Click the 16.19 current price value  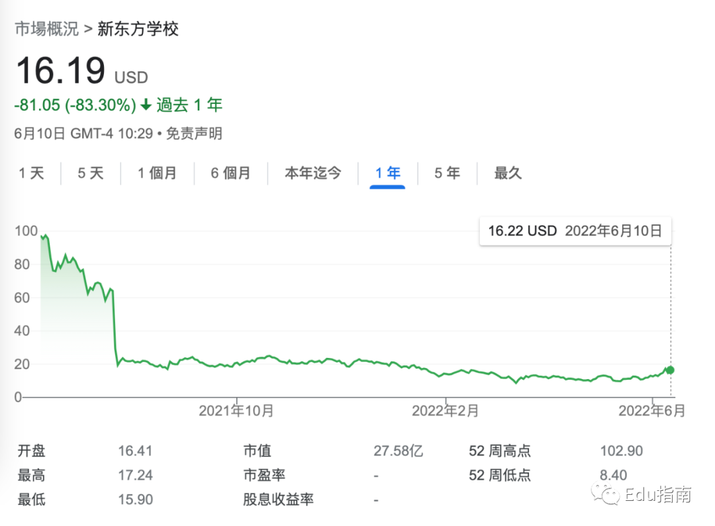(61, 71)
